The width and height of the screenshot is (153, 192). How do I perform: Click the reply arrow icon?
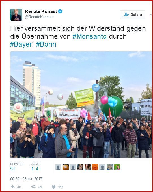pos(13,187)
